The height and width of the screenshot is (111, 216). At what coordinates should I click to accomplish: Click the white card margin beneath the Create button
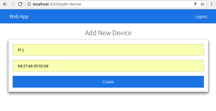pyautogui.click(x=108, y=90)
